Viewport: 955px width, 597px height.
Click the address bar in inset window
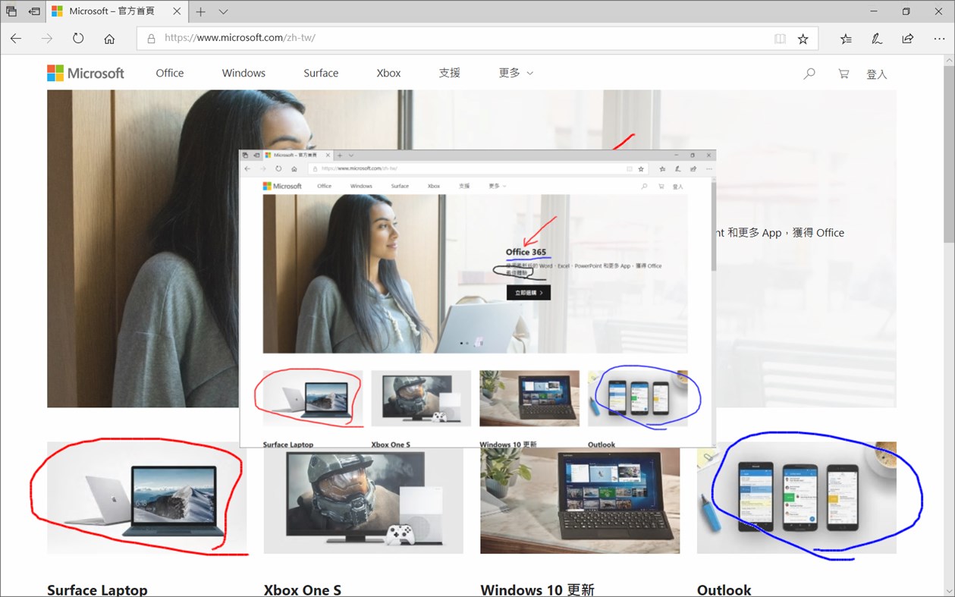click(x=477, y=168)
